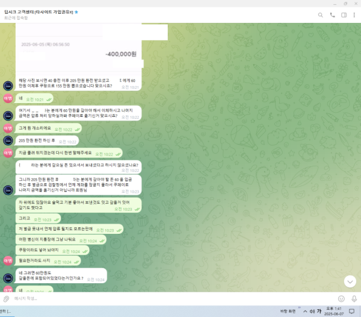Image resolution: width=361 pixels, height=317 pixels.
Task: Switch IME with the 가 indicator
Action: point(319,311)
